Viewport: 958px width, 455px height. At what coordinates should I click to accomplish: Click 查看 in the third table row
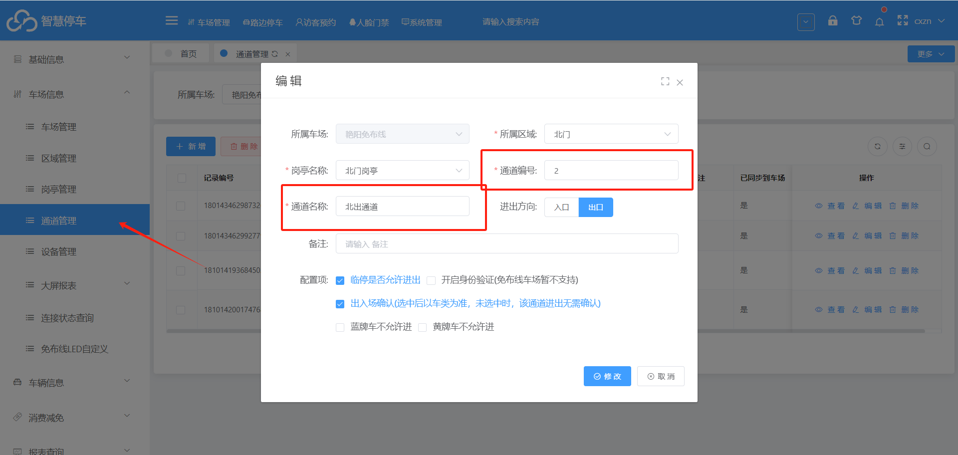(830, 270)
